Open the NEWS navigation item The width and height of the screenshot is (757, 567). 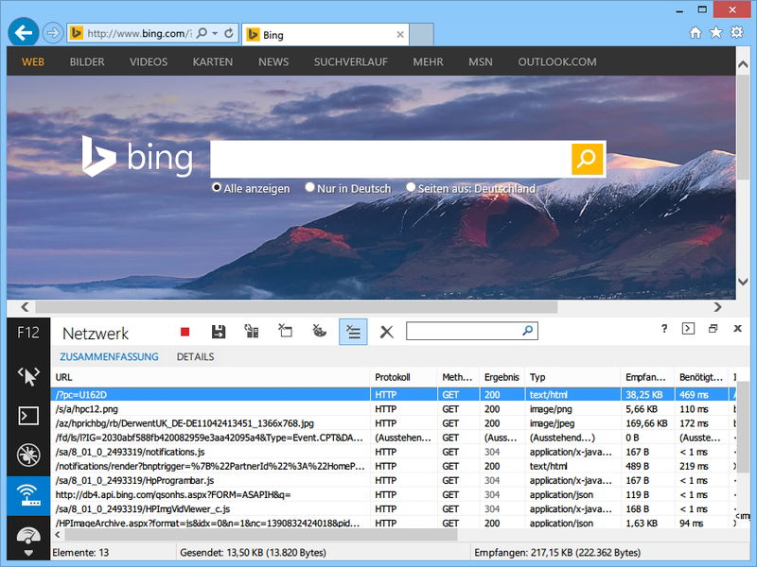[273, 61]
